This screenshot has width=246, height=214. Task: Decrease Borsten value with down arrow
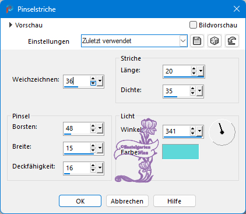93,131
